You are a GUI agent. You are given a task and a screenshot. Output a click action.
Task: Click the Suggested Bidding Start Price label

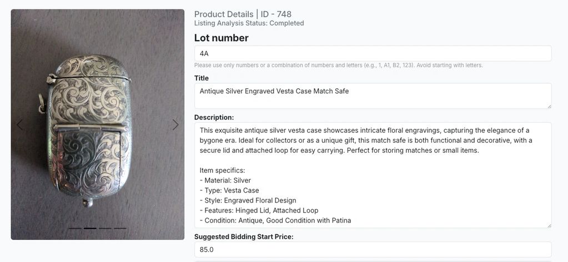click(244, 236)
